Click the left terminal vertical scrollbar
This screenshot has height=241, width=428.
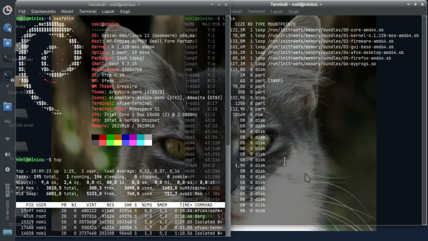228,81
